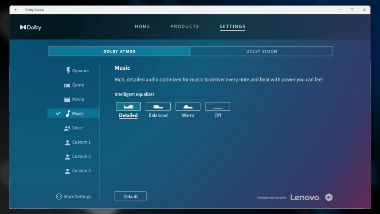The height and width of the screenshot is (214, 380).
Task: Click the 'Balanced' label text
Action: [x=158, y=115]
